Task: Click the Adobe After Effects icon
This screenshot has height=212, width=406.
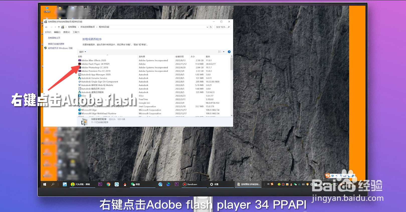Action: click(80, 60)
